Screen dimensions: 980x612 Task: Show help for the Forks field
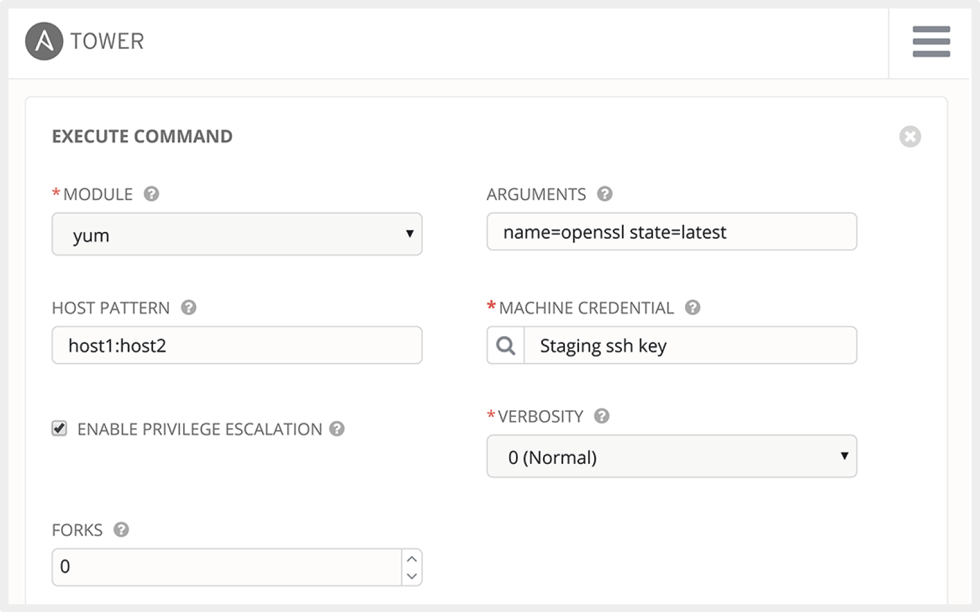coord(121,529)
